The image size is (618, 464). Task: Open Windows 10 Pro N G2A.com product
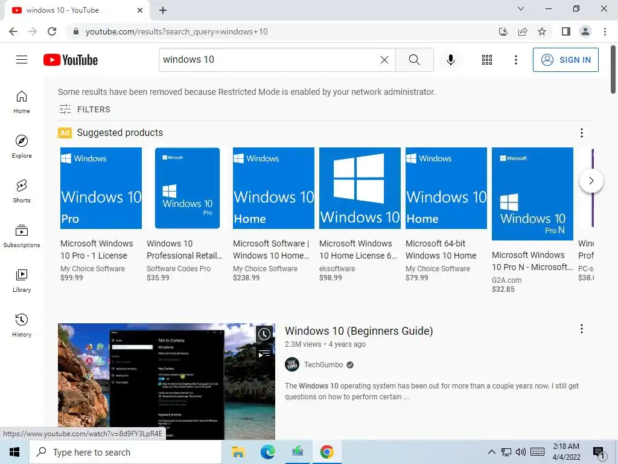(x=532, y=220)
